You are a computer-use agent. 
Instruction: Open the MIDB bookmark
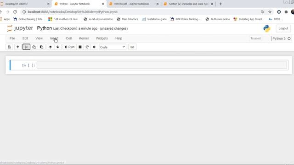275,19
